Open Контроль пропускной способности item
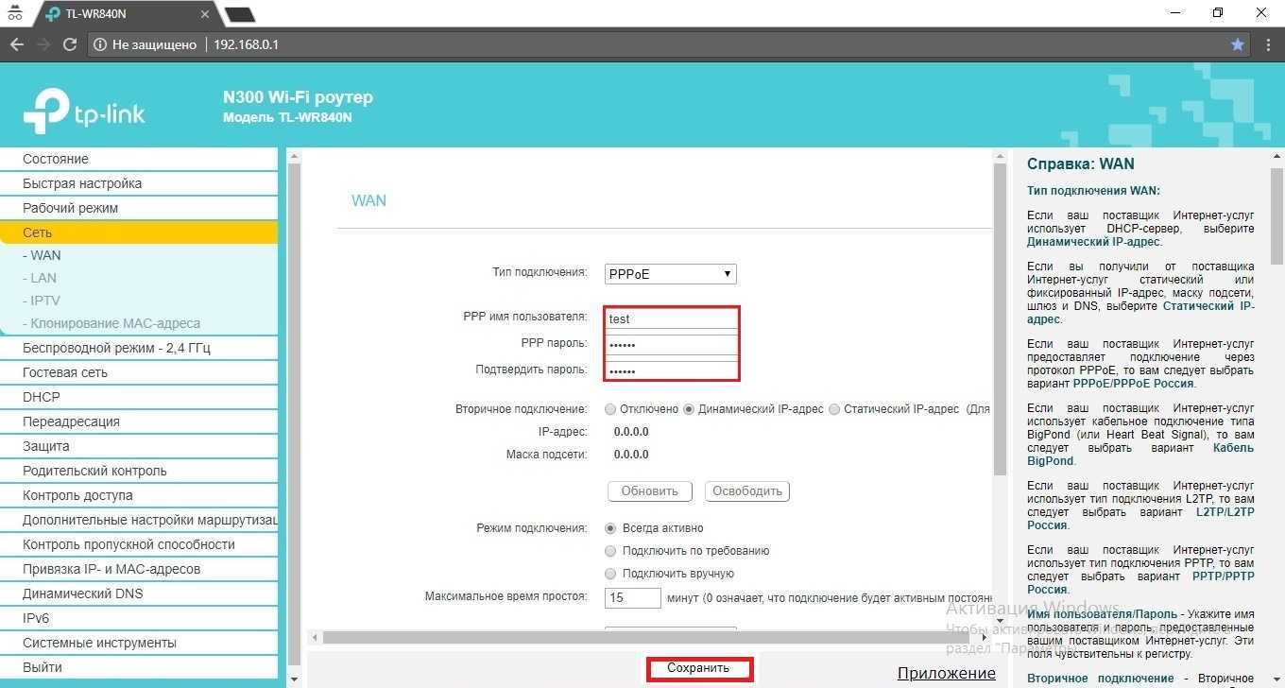Image resolution: width=1285 pixels, height=688 pixels. coord(139,544)
